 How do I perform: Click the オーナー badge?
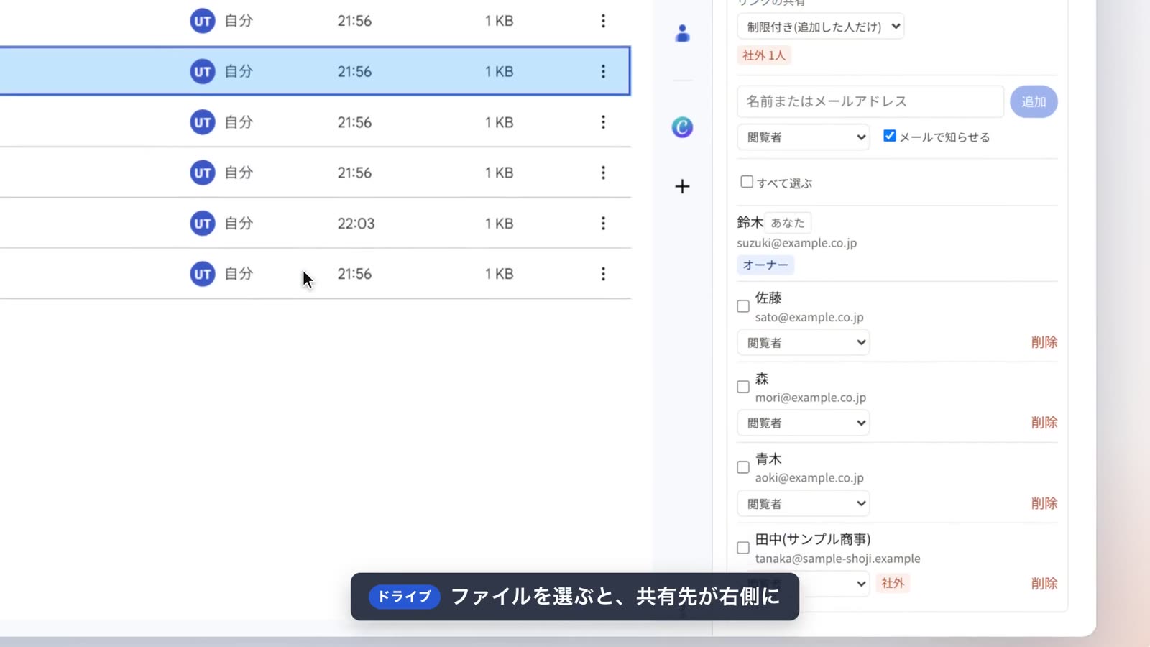[765, 265]
